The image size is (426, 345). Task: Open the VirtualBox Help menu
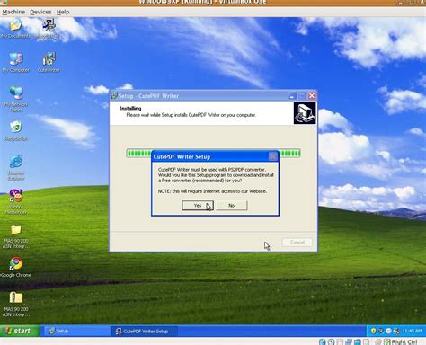pos(63,12)
